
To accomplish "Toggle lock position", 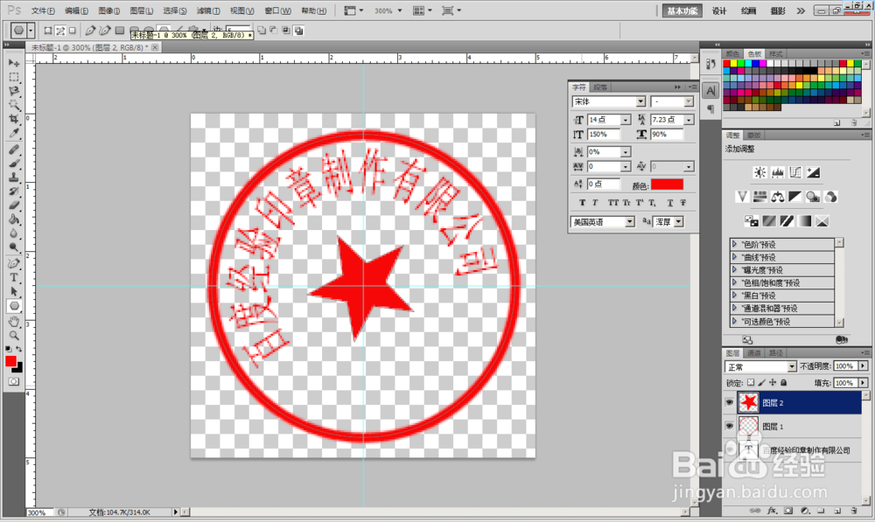I will click(773, 383).
